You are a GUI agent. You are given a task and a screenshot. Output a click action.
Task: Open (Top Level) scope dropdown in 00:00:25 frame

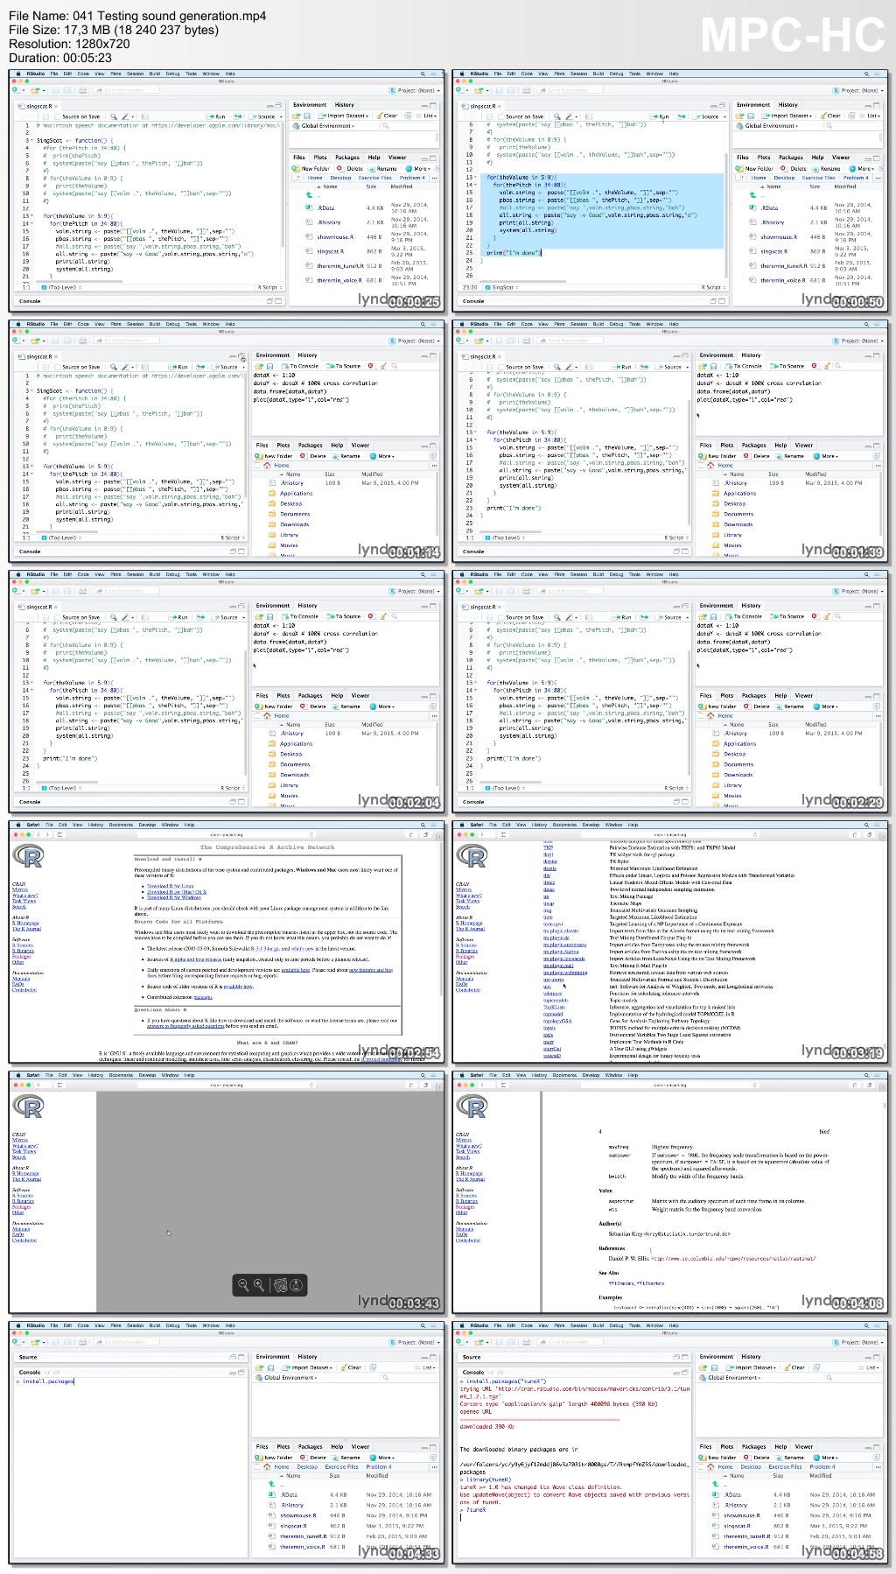pos(63,287)
